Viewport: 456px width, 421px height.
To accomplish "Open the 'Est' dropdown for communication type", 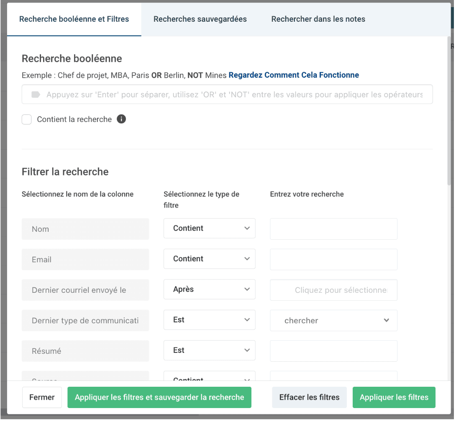I will (x=209, y=320).
